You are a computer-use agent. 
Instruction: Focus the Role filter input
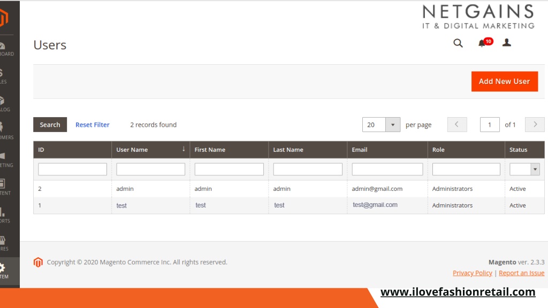(x=466, y=170)
